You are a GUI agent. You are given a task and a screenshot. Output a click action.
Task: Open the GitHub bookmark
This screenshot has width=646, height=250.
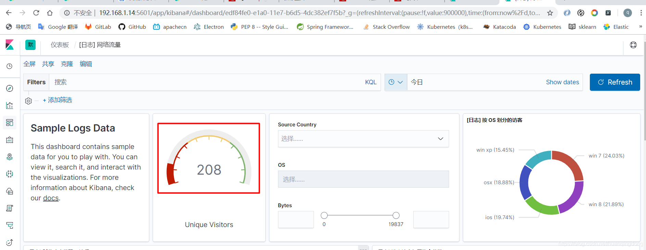coord(132,27)
